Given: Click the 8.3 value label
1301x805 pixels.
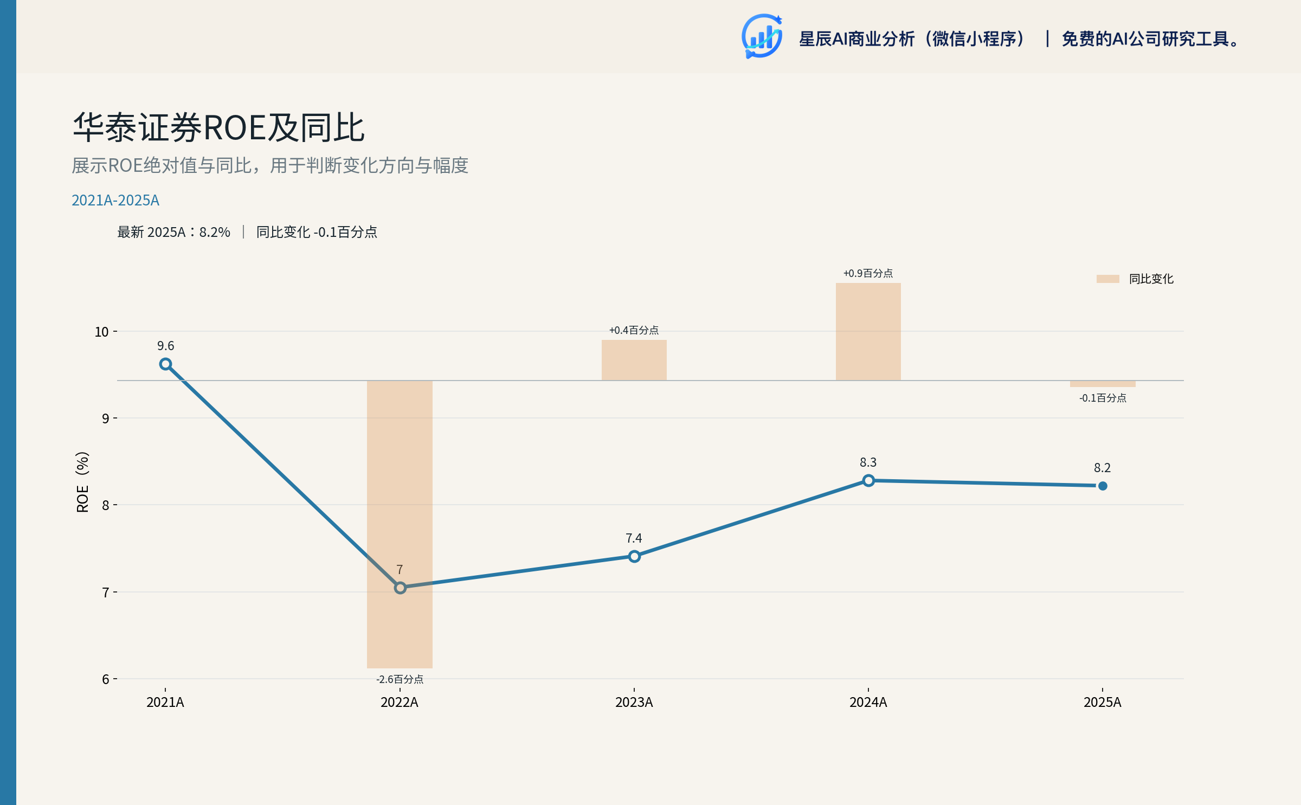Looking at the screenshot, I should (868, 462).
